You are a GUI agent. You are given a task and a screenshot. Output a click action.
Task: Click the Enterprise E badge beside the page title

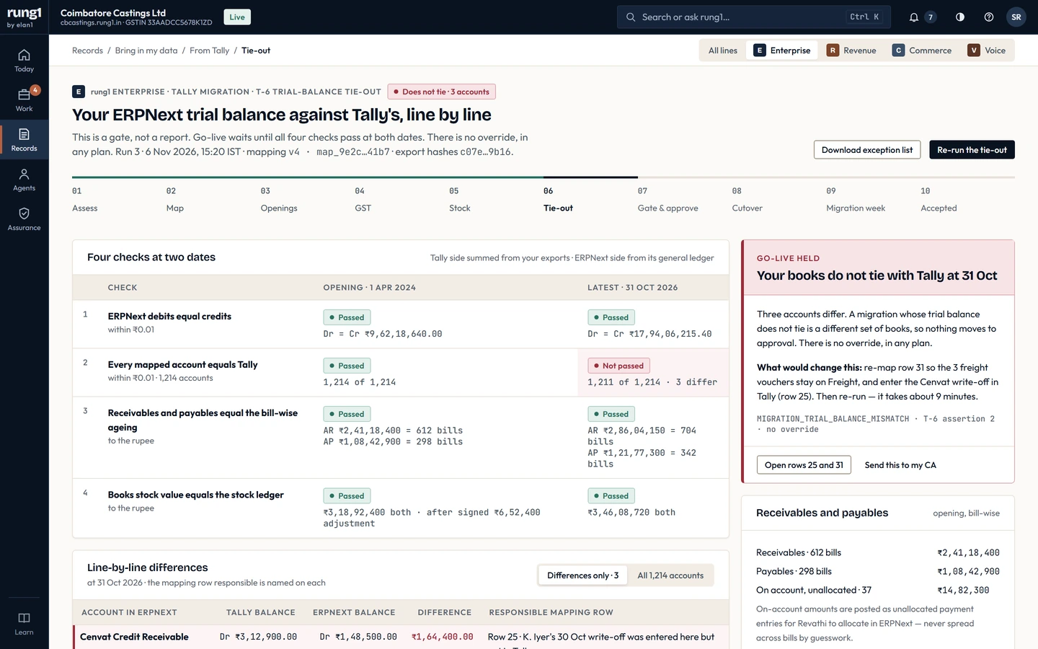(79, 92)
